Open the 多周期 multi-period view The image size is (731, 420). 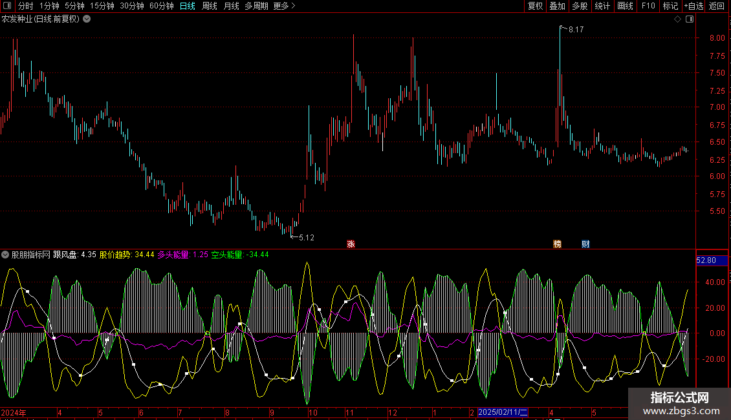[x=256, y=6]
